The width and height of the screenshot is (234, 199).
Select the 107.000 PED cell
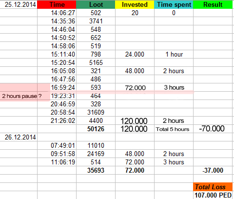(213, 195)
